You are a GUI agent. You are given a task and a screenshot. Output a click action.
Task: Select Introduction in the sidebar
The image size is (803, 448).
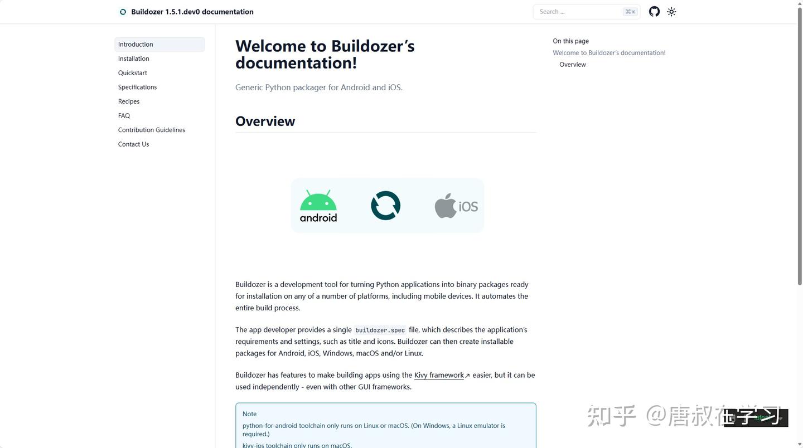159,45
